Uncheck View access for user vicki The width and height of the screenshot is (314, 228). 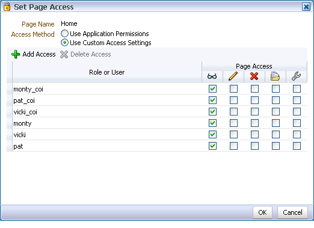click(x=212, y=135)
